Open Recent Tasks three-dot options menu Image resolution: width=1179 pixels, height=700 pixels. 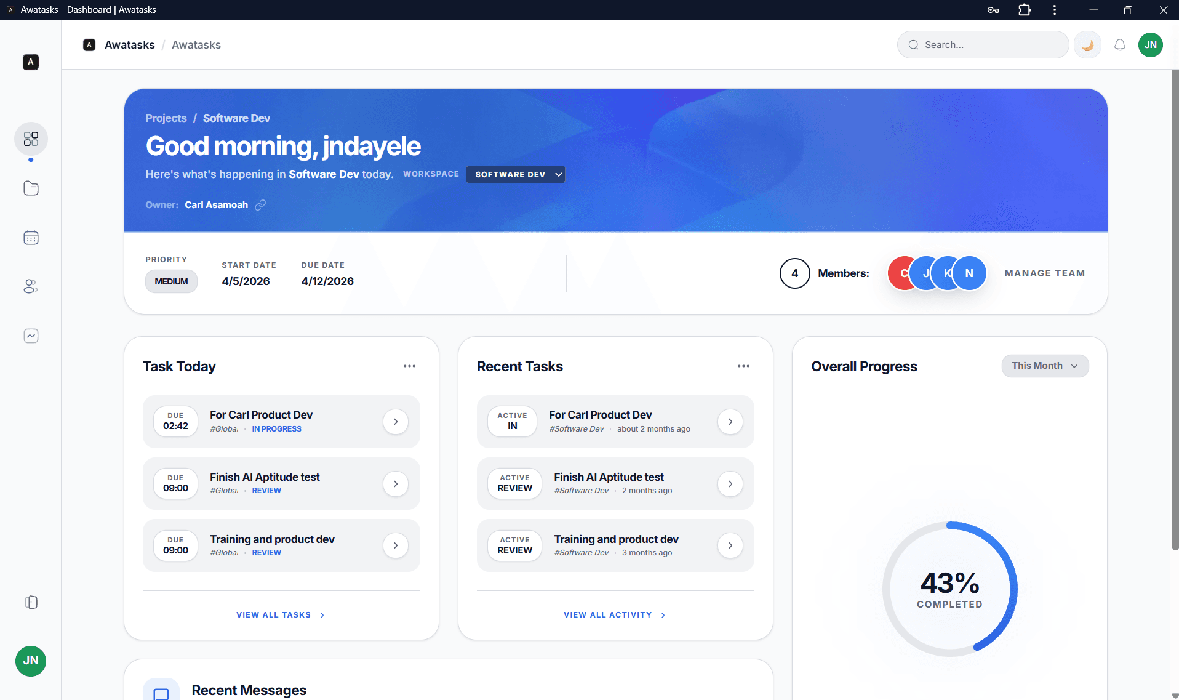click(743, 366)
